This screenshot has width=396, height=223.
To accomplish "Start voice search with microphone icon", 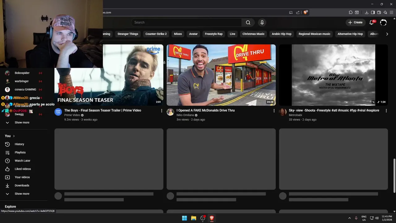I will pyautogui.click(x=262, y=22).
